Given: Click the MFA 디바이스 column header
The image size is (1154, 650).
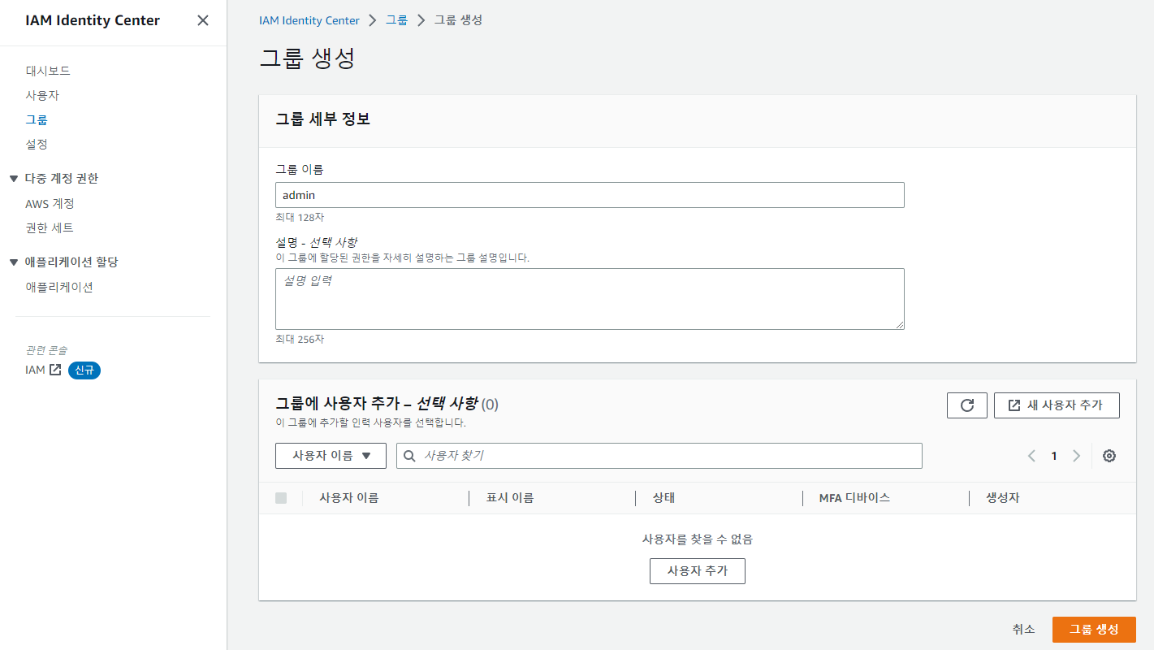Looking at the screenshot, I should pyautogui.click(x=854, y=498).
